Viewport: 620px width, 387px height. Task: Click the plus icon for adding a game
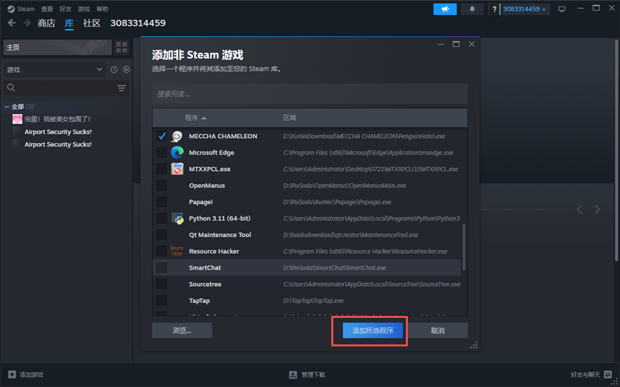point(12,374)
